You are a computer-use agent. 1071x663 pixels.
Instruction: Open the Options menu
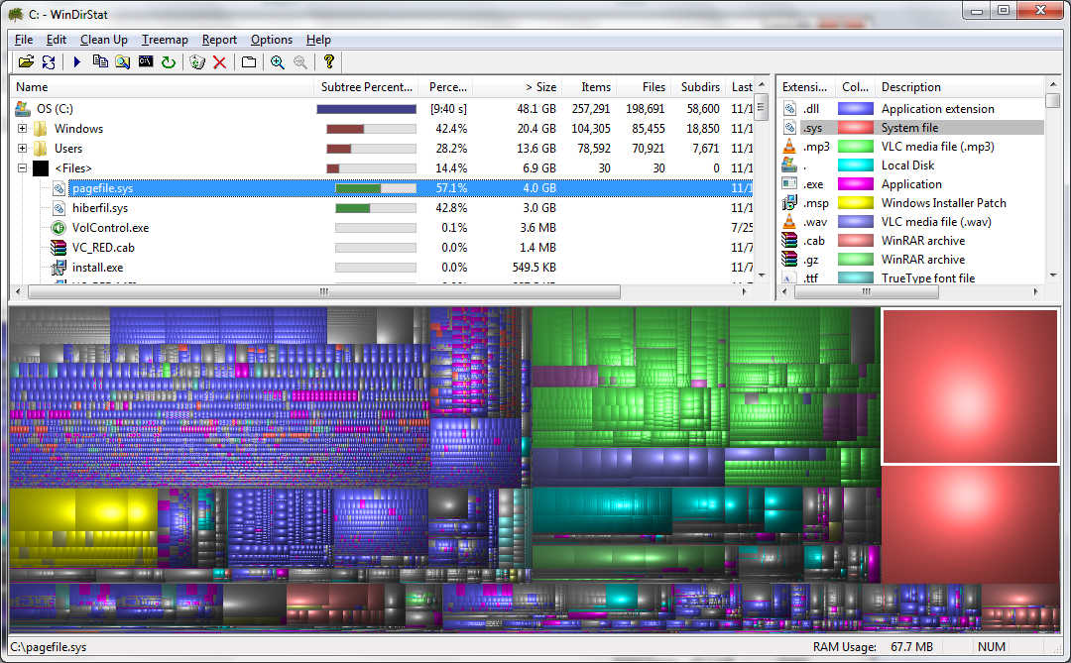coord(271,40)
